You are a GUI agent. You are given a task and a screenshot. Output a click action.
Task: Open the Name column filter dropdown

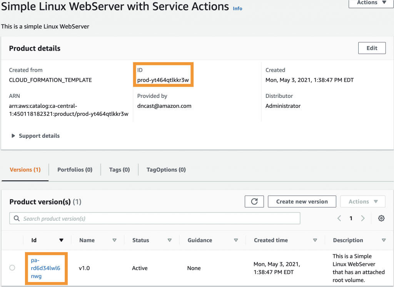tap(114, 240)
